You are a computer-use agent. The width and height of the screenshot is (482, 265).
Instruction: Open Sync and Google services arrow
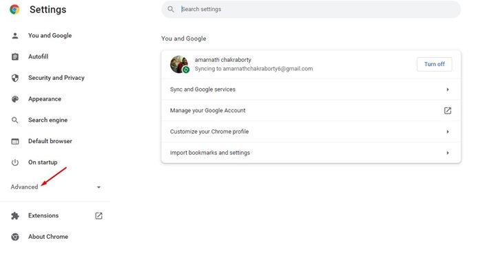(x=448, y=89)
